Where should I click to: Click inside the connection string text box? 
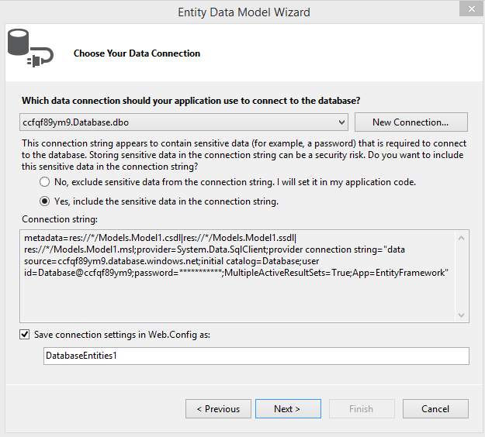(238, 277)
